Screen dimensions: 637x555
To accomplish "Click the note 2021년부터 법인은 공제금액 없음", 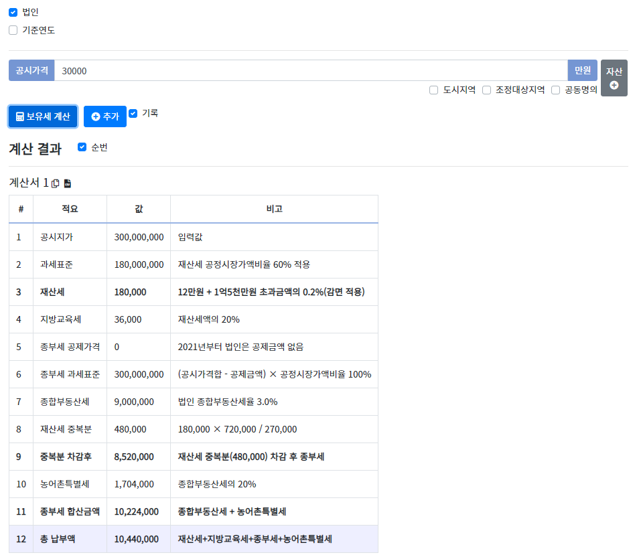I will (240, 347).
